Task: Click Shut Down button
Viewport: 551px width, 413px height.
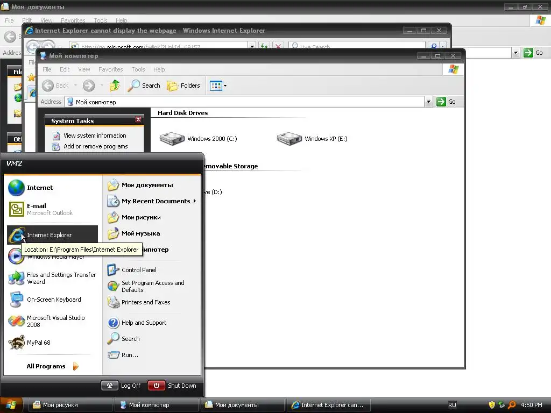Action: tap(173, 386)
